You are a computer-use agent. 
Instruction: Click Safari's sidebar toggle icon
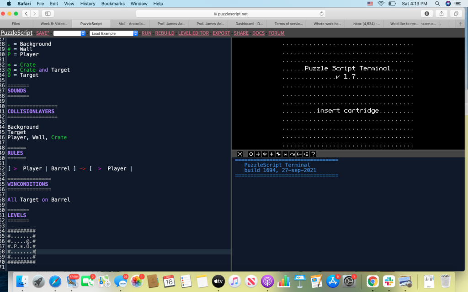pyautogui.click(x=48, y=14)
